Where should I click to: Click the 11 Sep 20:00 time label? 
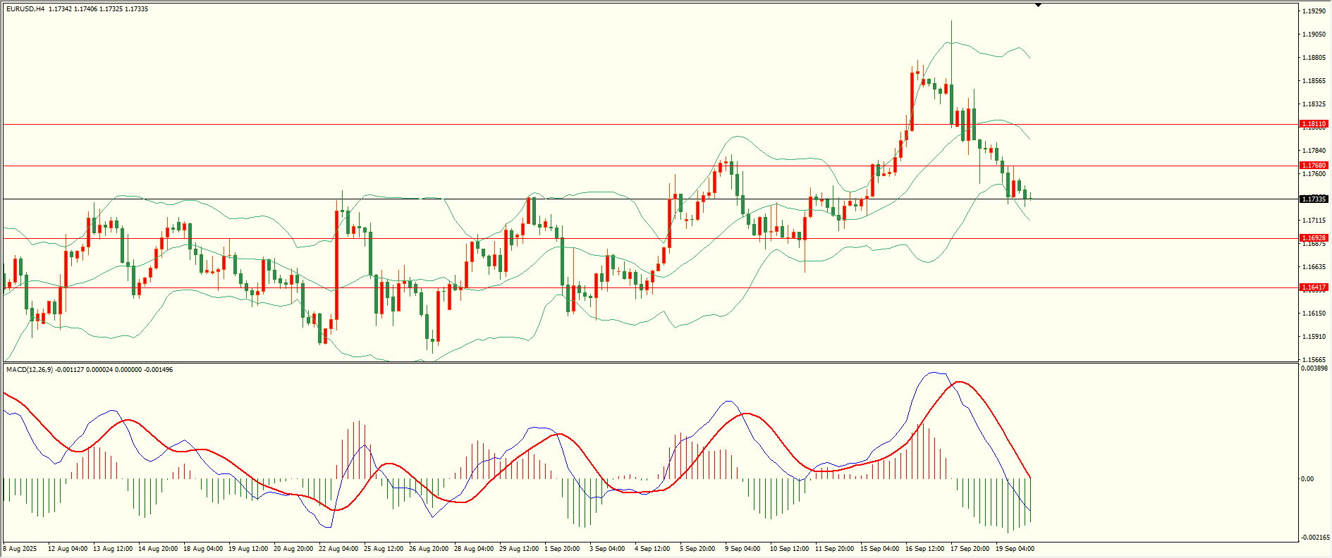(x=835, y=549)
